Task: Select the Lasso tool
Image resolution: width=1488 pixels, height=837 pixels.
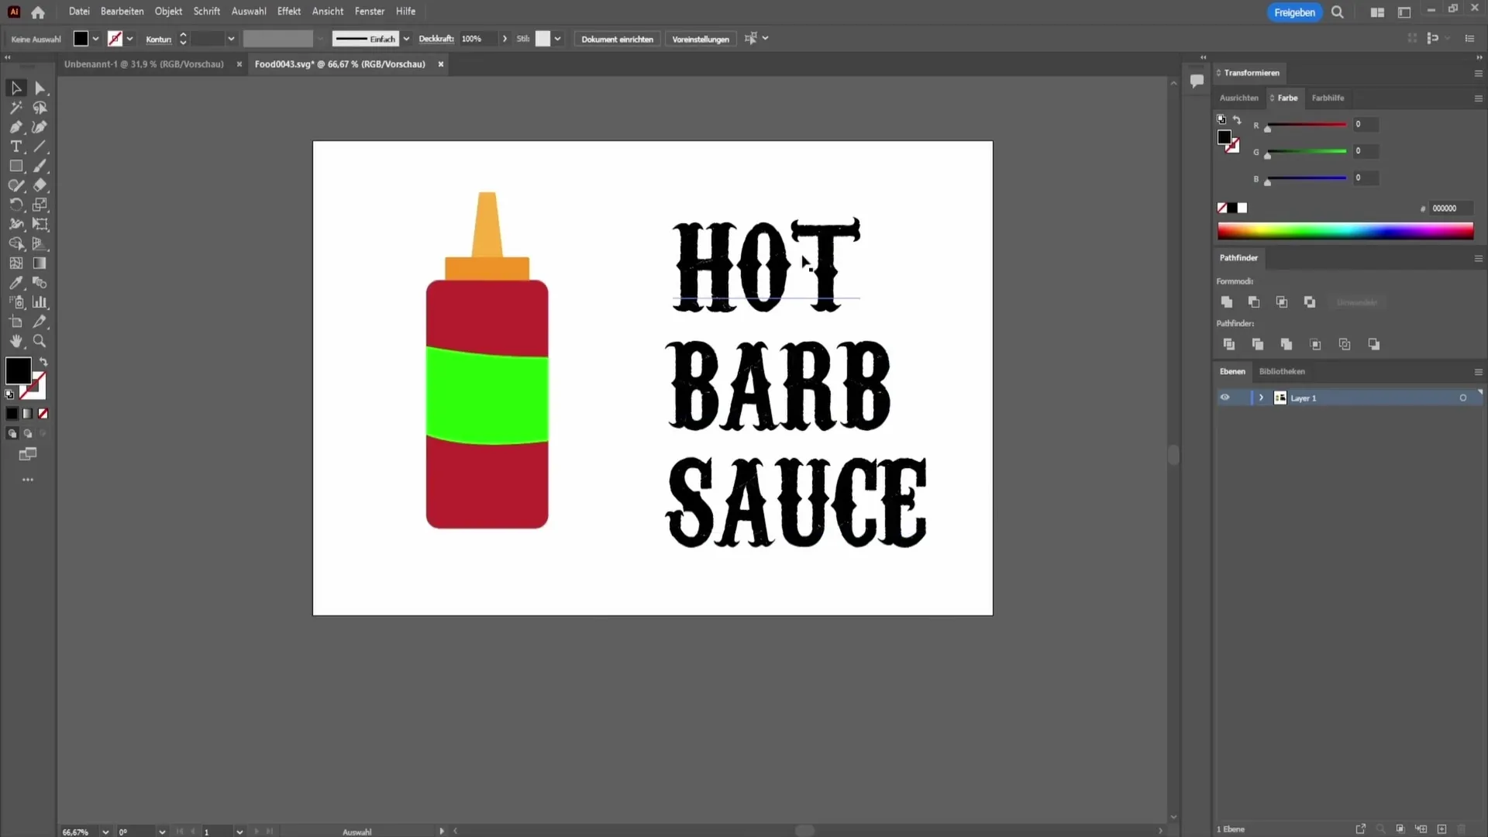Action: click(40, 108)
